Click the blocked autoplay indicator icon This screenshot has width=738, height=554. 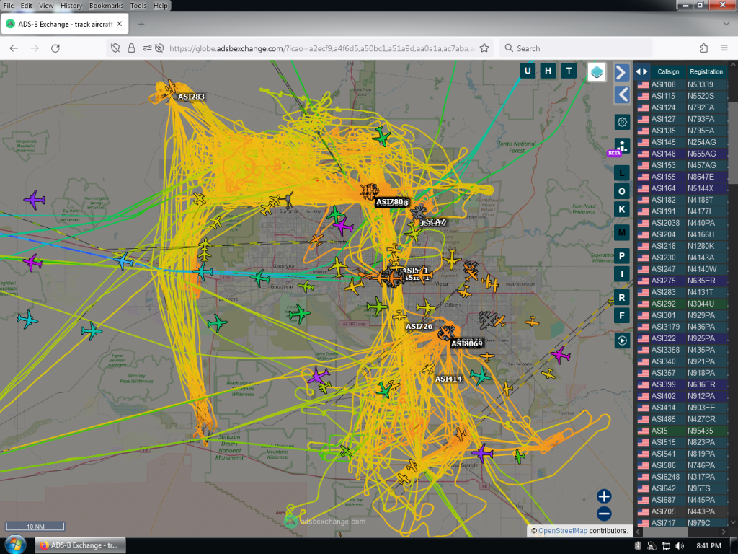click(159, 48)
